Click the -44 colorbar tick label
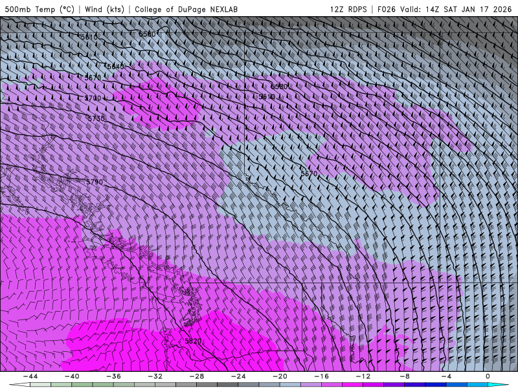518x388 pixels. [x=30, y=376]
